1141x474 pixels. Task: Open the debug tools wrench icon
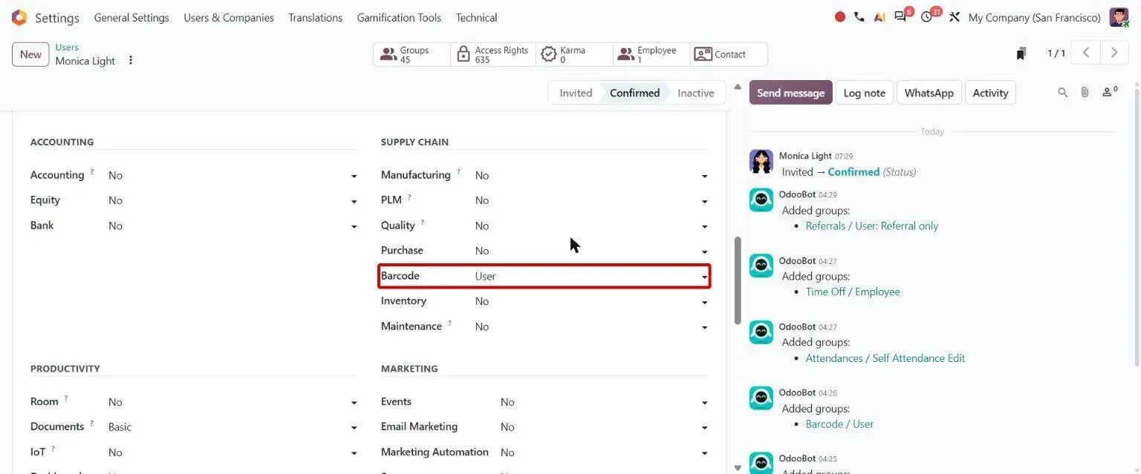click(955, 17)
